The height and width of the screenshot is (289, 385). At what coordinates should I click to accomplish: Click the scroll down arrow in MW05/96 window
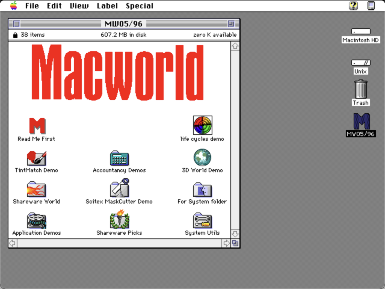235,234
